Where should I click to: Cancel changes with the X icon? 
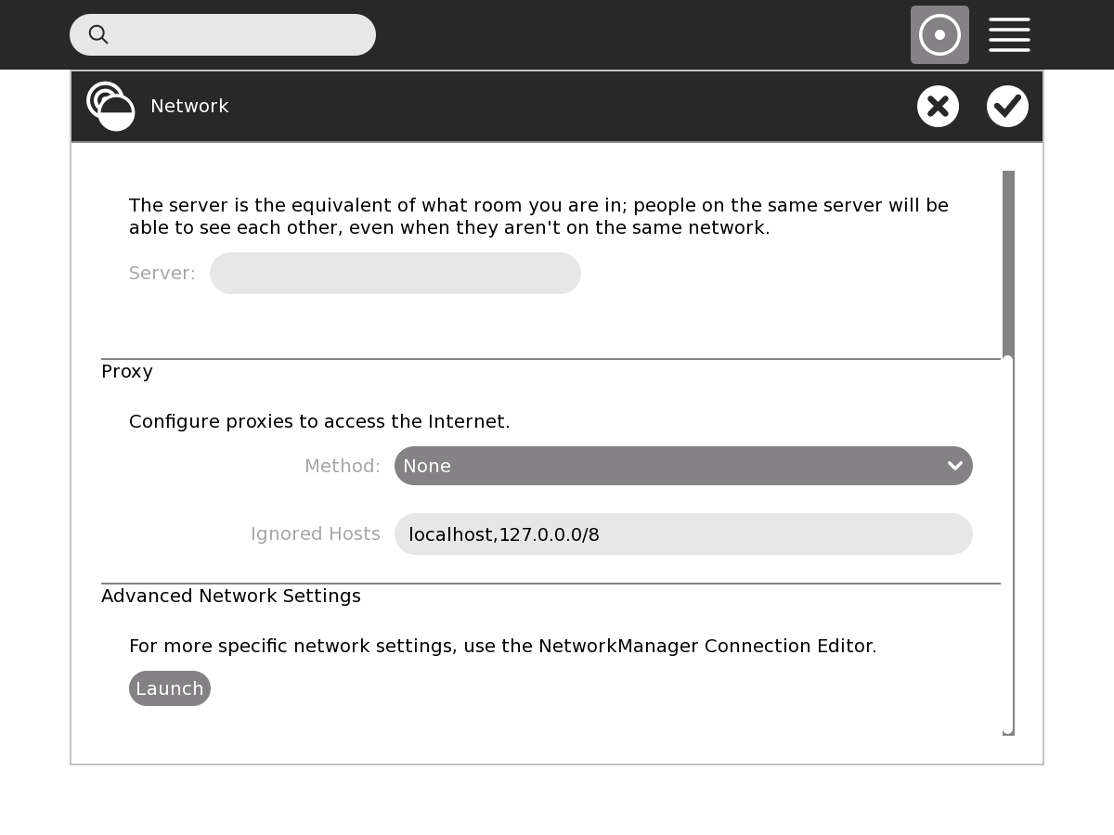click(938, 107)
